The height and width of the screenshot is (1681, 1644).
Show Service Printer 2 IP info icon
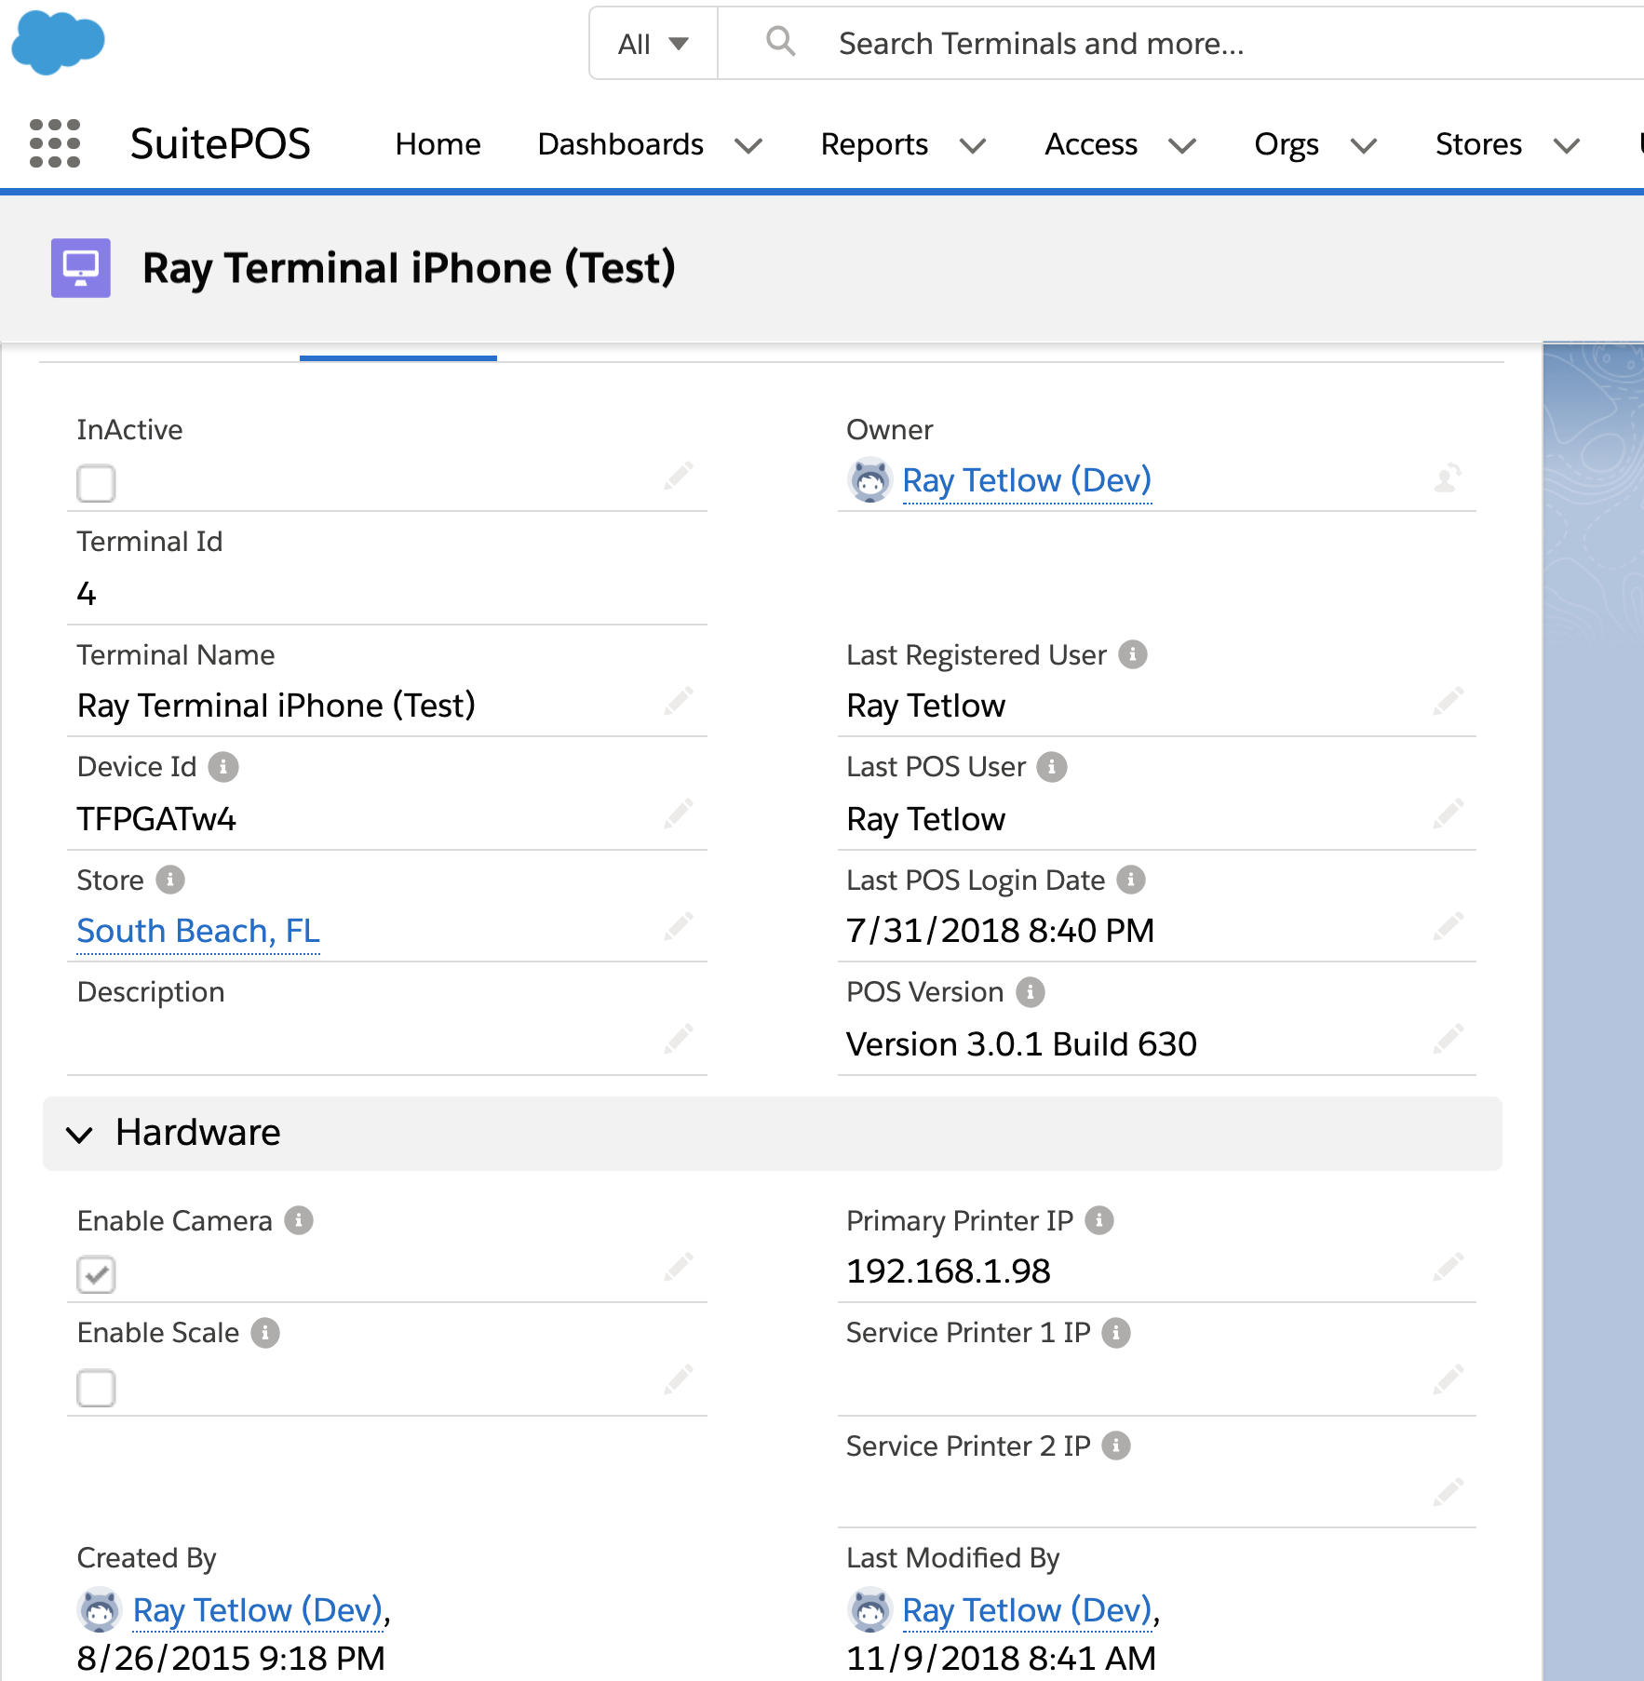[x=1116, y=1446]
